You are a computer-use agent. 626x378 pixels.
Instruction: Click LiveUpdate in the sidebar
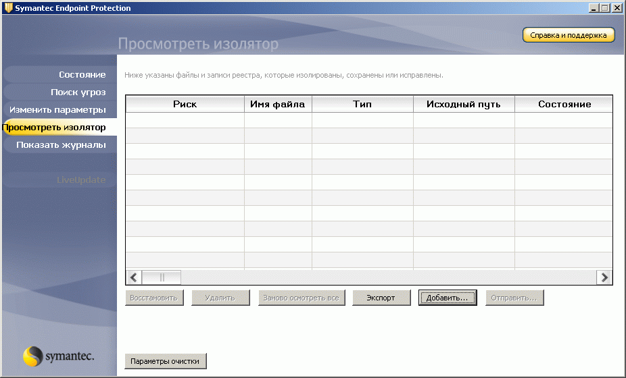click(x=60, y=180)
